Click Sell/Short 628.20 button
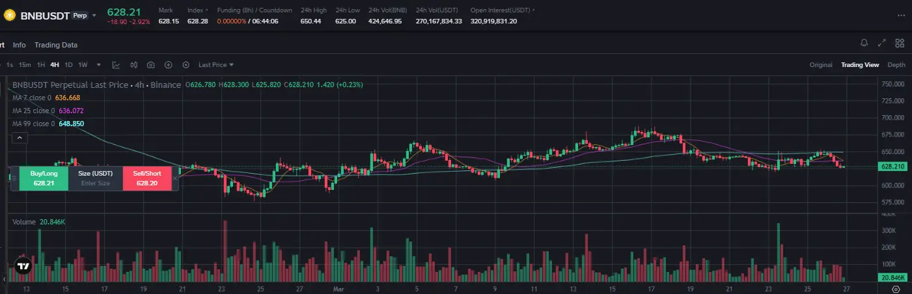The height and width of the screenshot is (294, 912). (x=147, y=178)
